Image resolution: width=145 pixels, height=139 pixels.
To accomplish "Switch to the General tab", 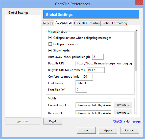I will pos(48,23).
